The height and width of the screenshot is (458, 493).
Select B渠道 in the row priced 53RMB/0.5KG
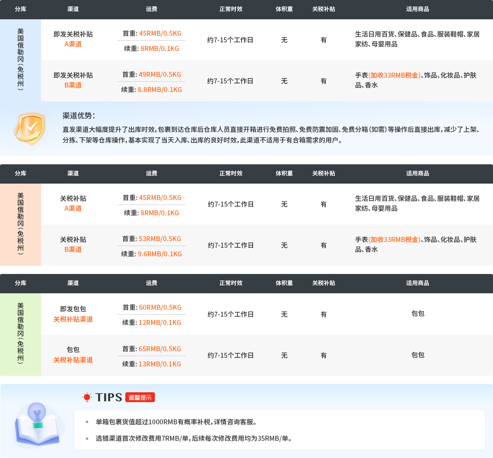click(73, 249)
